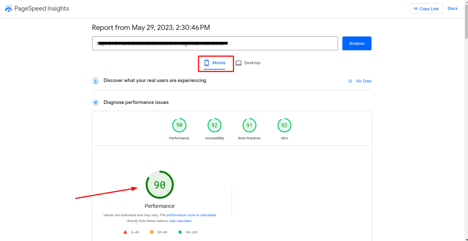Click the PageSpeed Insights logo icon
This screenshot has width=468, height=241.
[x=8, y=9]
